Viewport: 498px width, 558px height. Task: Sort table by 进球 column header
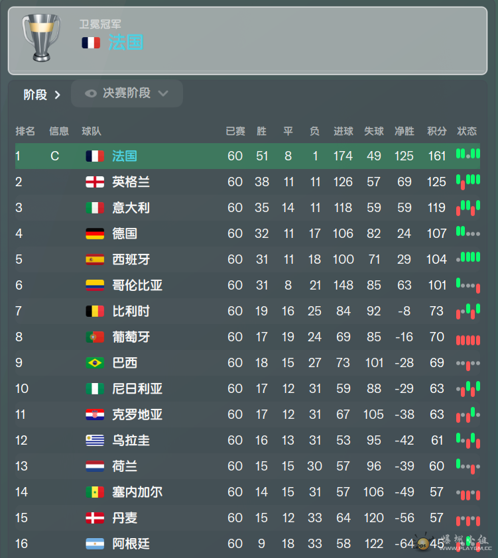[x=343, y=131]
